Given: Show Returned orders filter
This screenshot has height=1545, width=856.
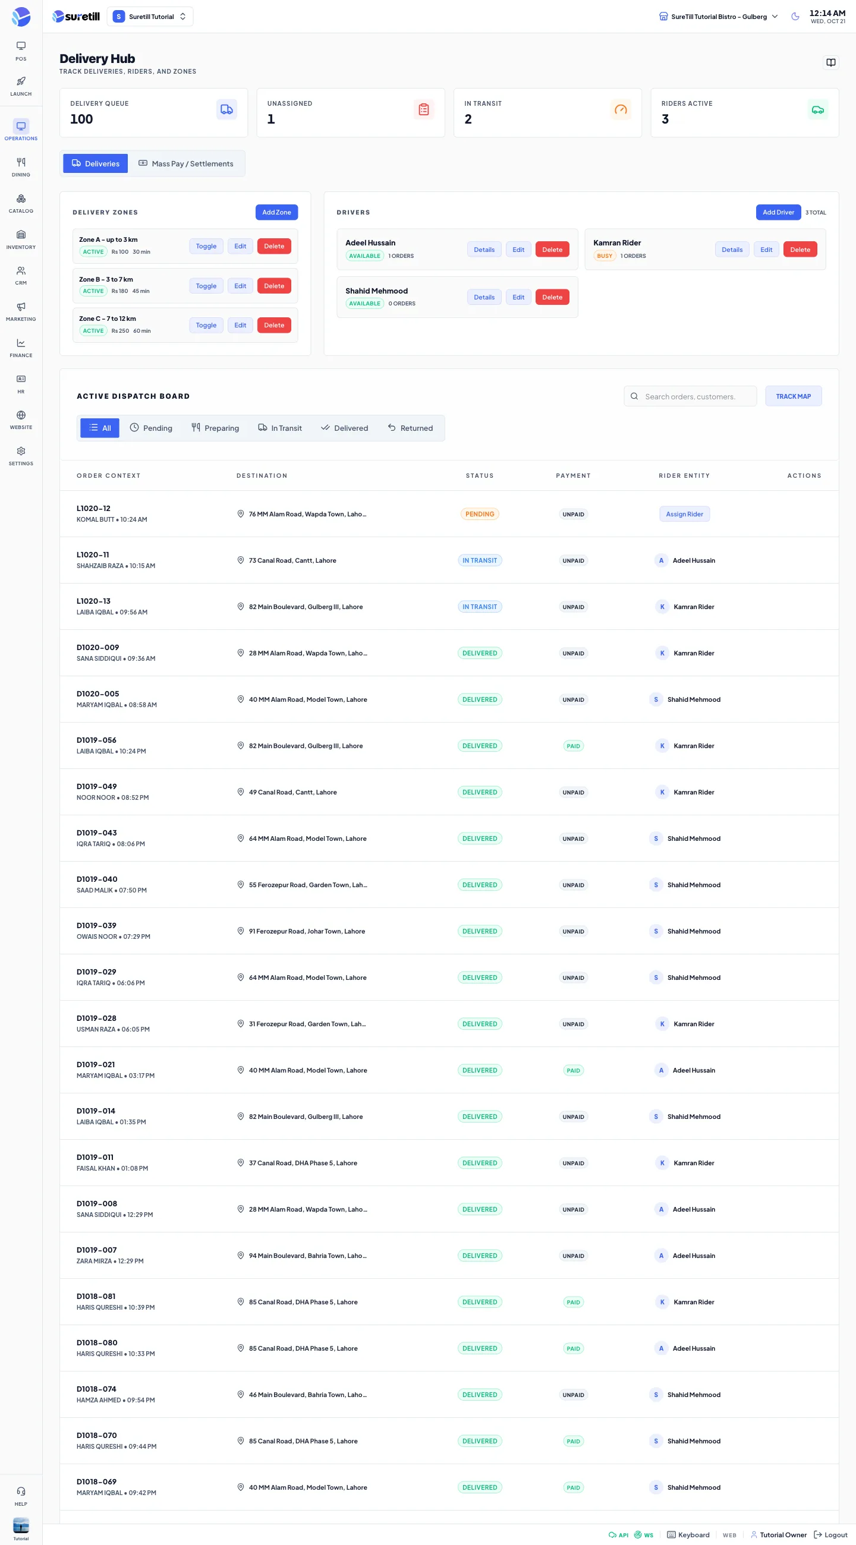Looking at the screenshot, I should [410, 428].
